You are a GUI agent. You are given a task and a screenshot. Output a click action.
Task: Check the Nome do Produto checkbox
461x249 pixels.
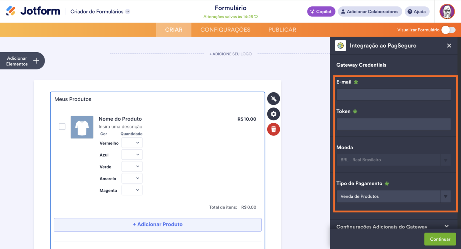pos(62,127)
